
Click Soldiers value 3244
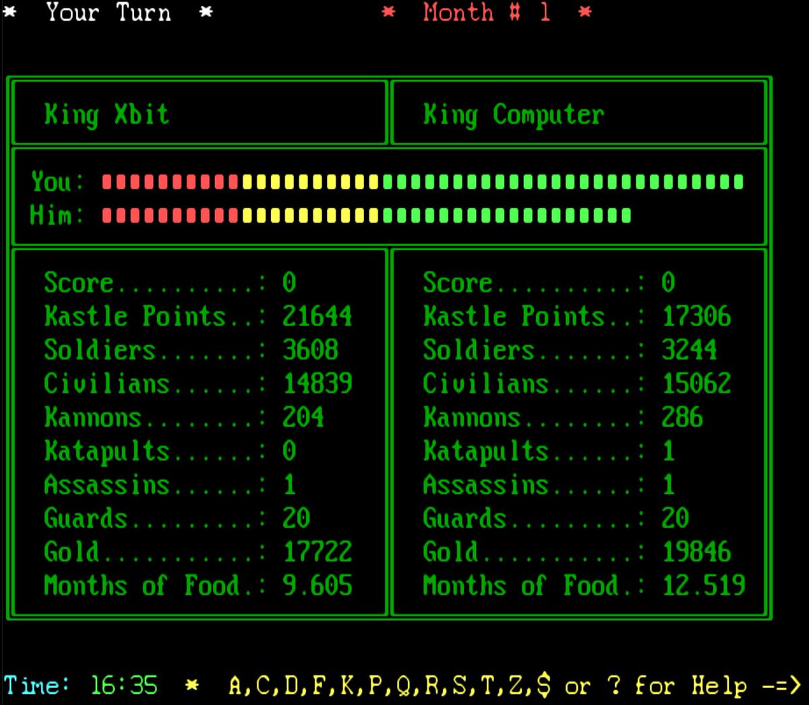[689, 350]
